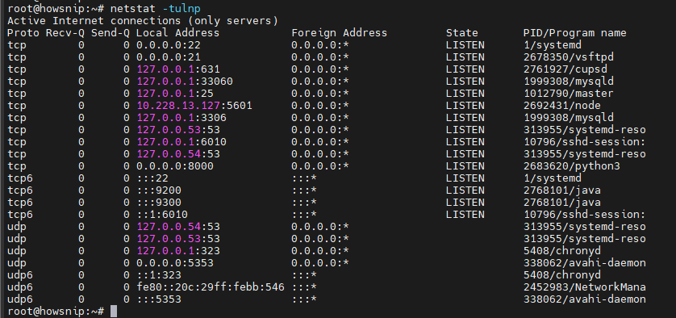Click 10796/sshd-session: on the 127.0.0.1:6010 row
Image resolution: width=676 pixels, height=318 pixels.
pos(585,141)
